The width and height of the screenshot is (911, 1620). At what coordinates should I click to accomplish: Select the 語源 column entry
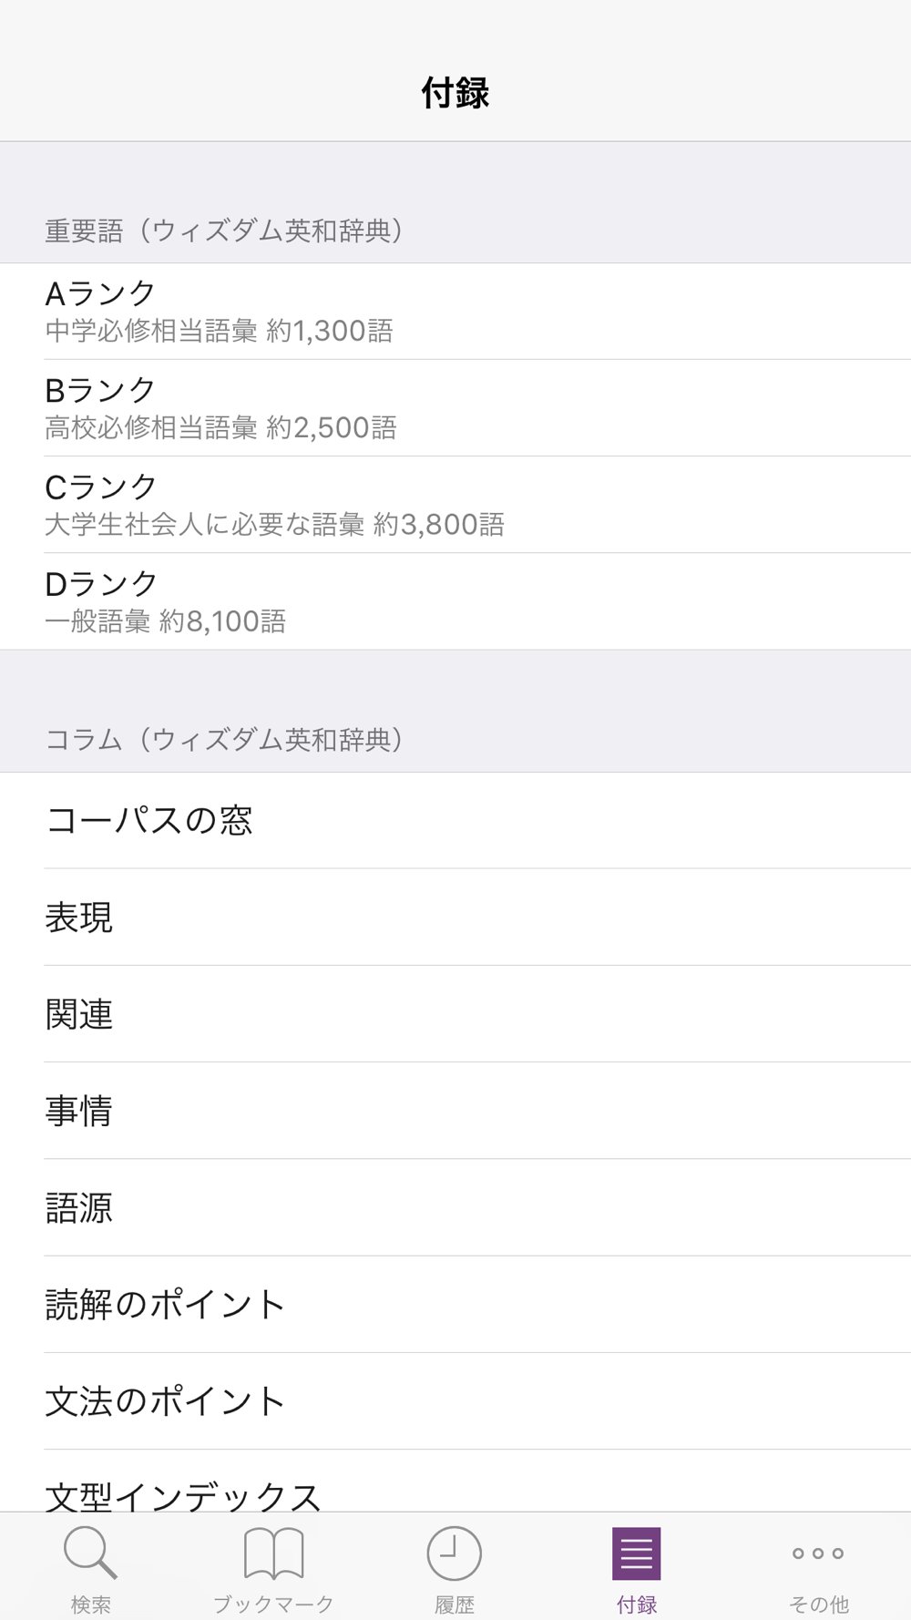click(455, 1207)
